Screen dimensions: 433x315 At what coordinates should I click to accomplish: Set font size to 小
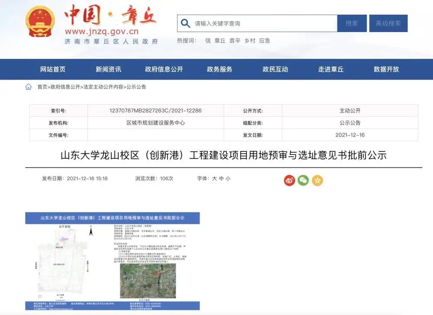[x=228, y=178]
